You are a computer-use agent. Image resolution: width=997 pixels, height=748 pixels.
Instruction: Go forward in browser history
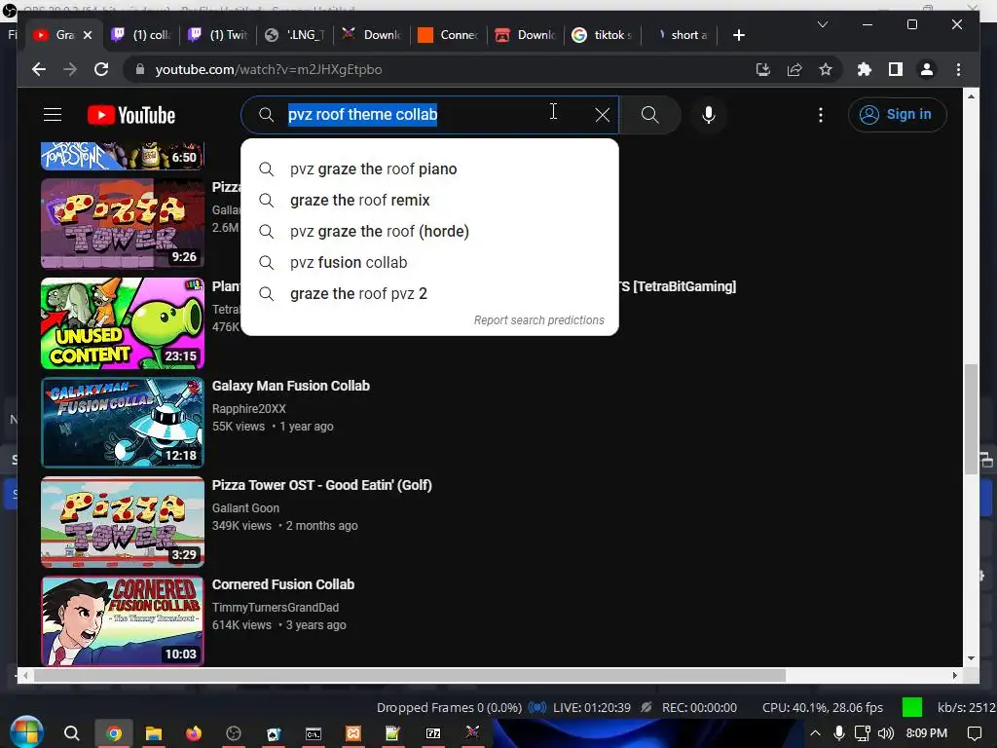click(70, 69)
